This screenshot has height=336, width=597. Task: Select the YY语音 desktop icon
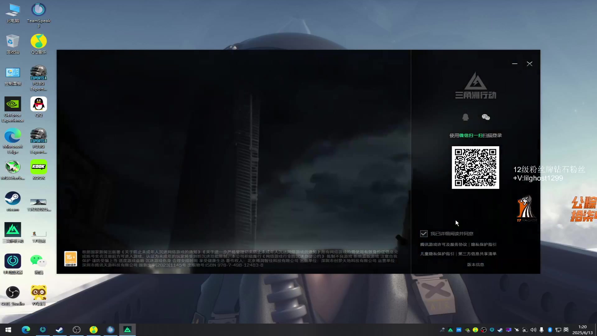tap(39, 296)
